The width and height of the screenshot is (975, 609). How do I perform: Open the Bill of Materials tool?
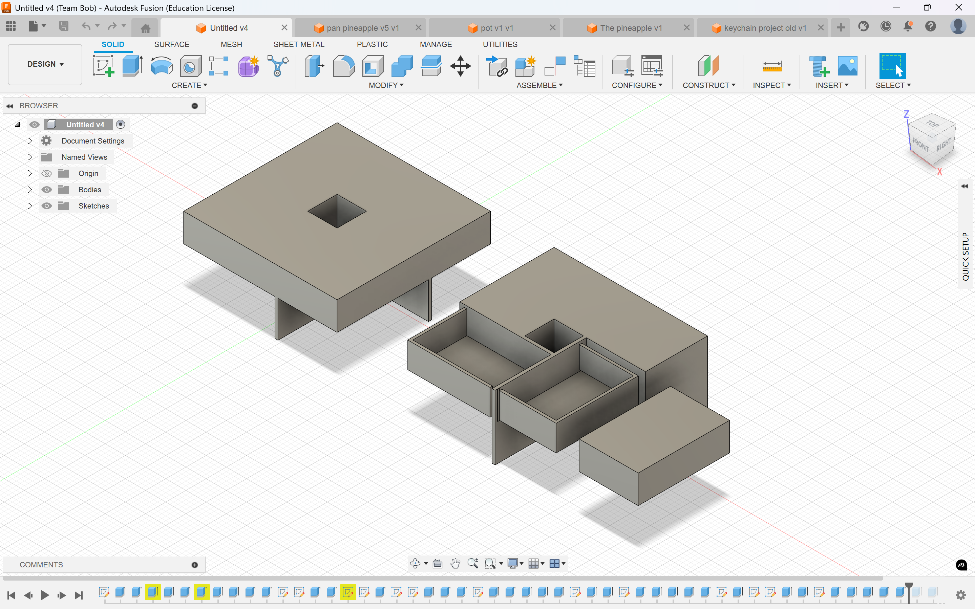(584, 66)
